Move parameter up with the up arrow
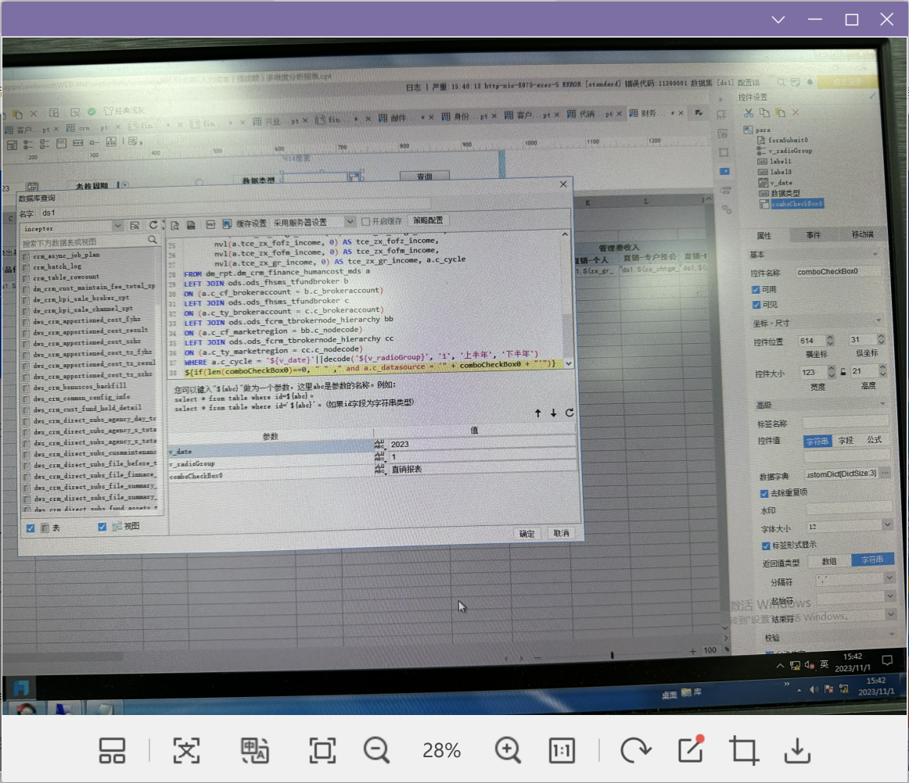 pyautogui.click(x=538, y=413)
